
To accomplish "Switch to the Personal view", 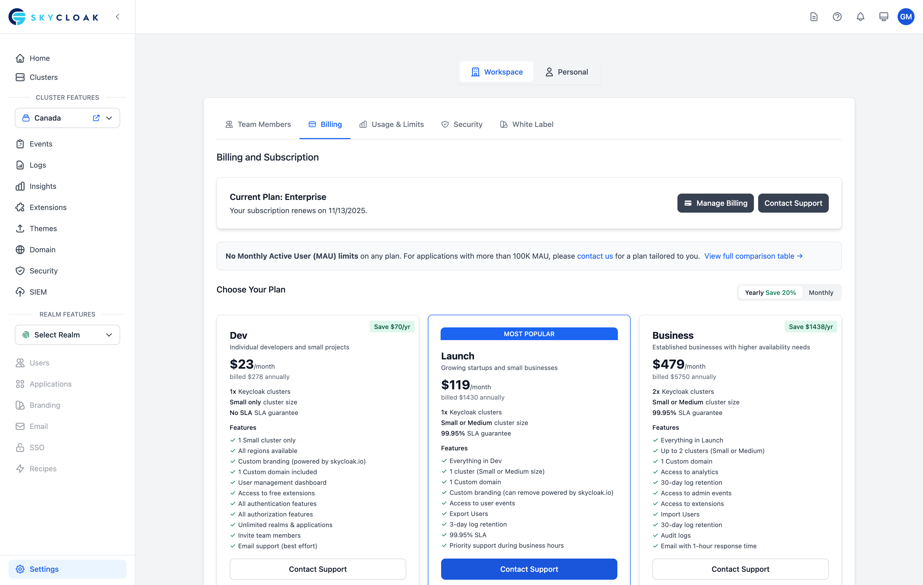I will click(567, 72).
